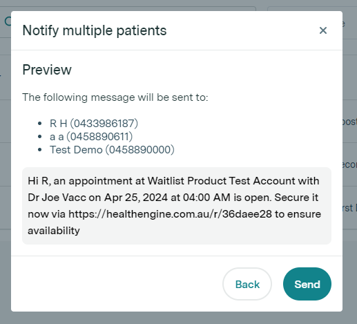Click phone number 0433986187
This screenshot has width=357, height=324.
point(104,124)
